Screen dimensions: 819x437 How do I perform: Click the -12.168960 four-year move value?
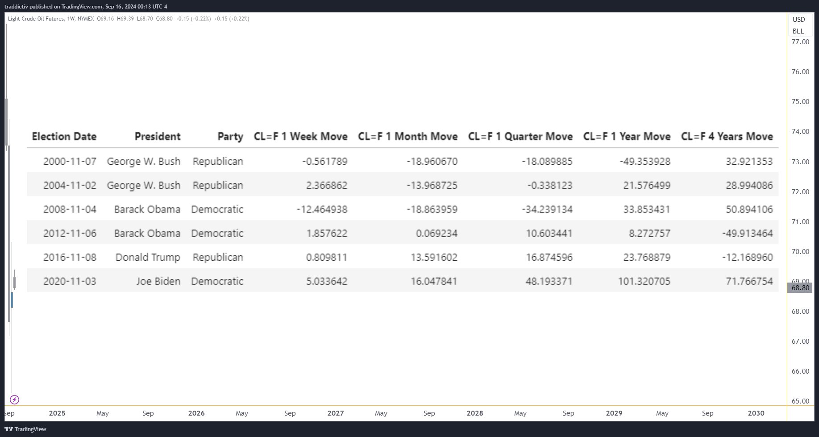(x=748, y=257)
